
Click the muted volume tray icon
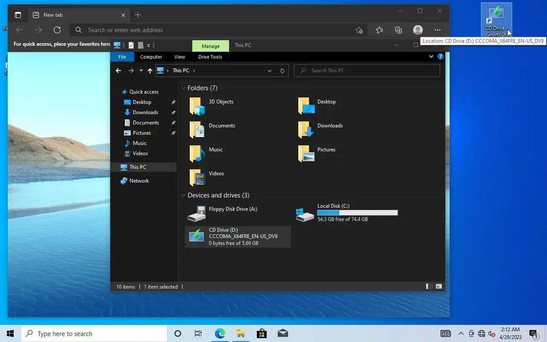(x=491, y=333)
